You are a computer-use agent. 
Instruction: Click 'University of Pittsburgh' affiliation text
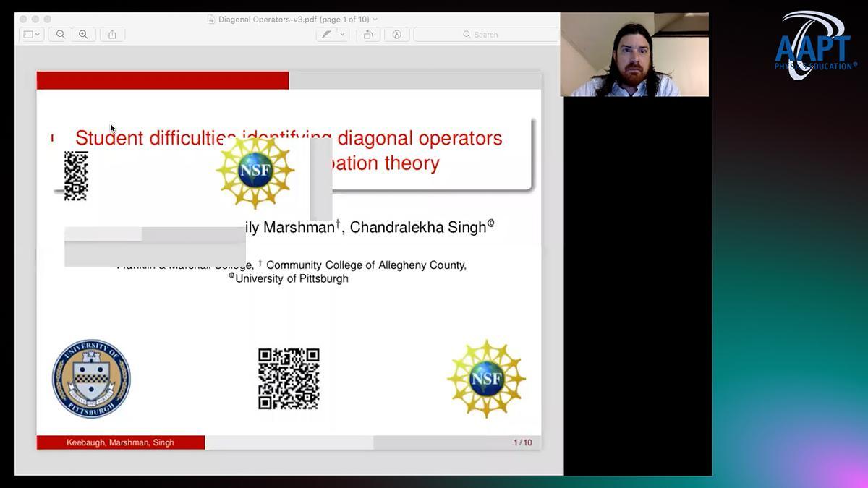pyautogui.click(x=292, y=278)
